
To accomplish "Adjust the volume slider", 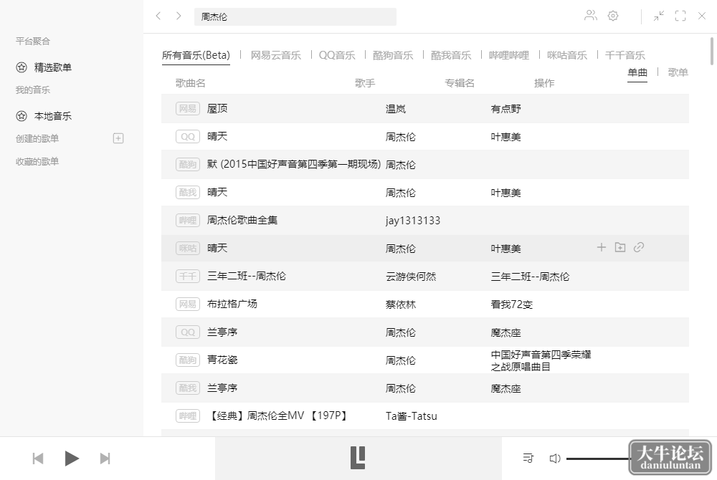I will click(598, 459).
